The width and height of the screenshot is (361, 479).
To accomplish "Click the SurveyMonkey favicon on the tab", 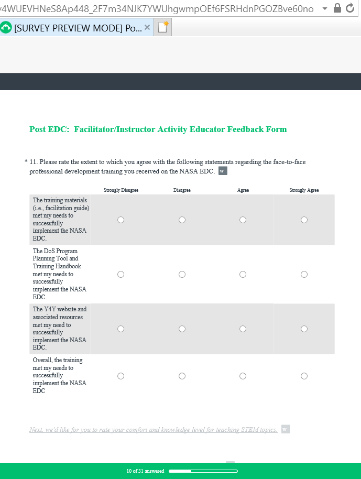I will coord(6,28).
